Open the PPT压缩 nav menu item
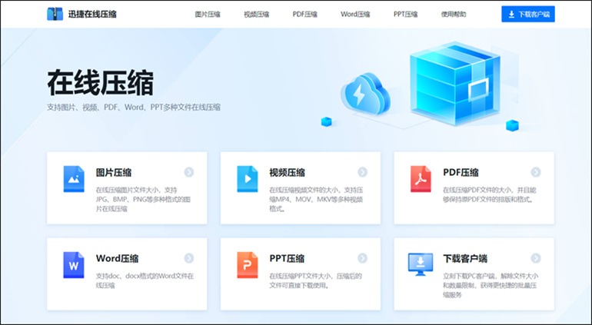The image size is (592, 325). (405, 15)
